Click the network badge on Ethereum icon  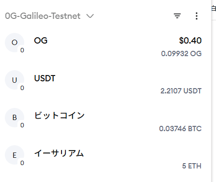(22, 163)
